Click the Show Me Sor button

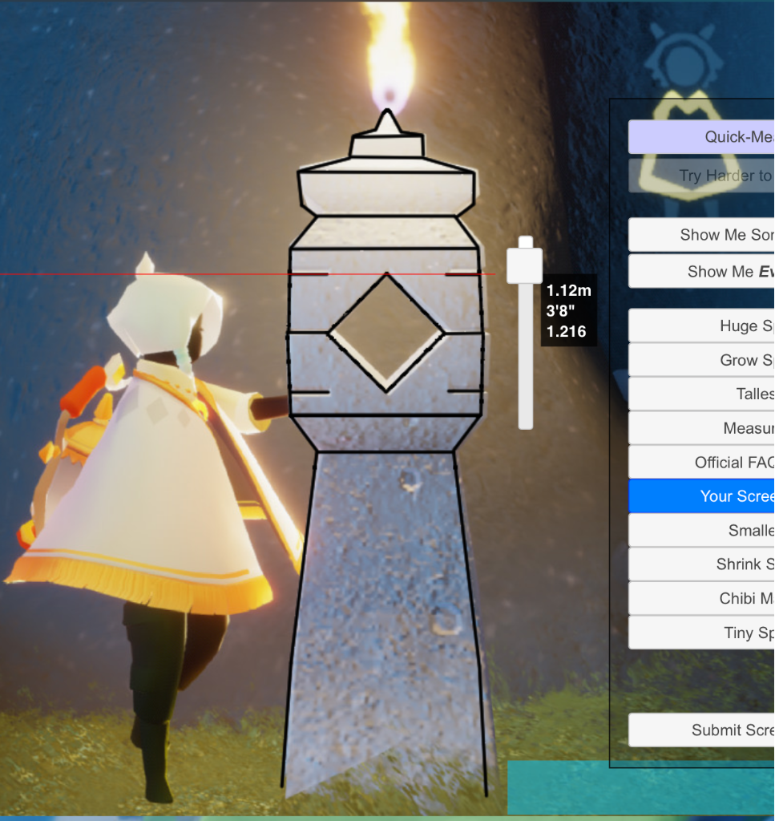coord(702,235)
